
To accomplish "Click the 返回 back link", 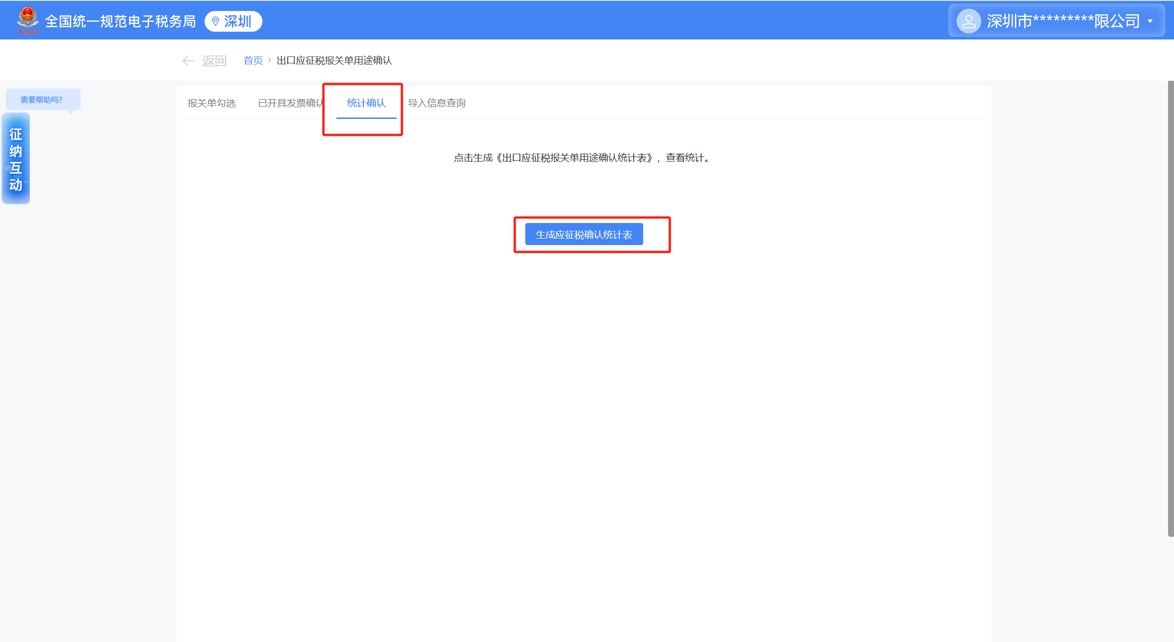I will [x=214, y=61].
